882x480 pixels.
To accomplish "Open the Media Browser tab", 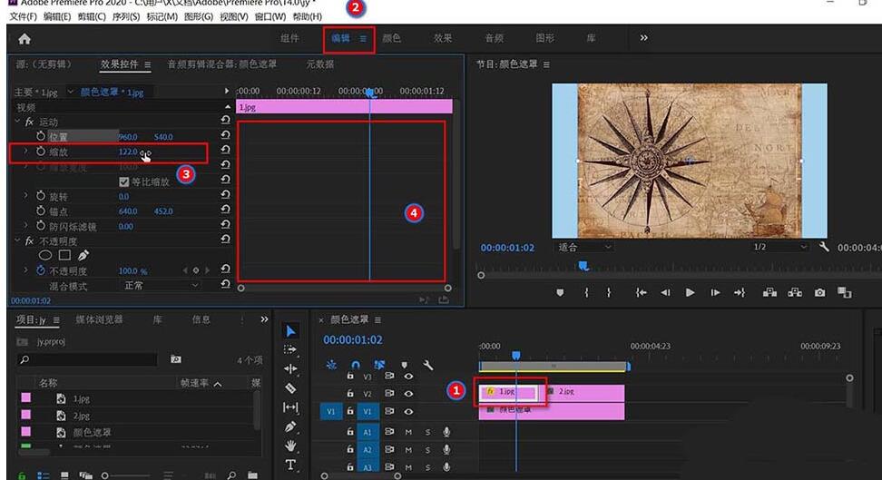I will (99, 319).
